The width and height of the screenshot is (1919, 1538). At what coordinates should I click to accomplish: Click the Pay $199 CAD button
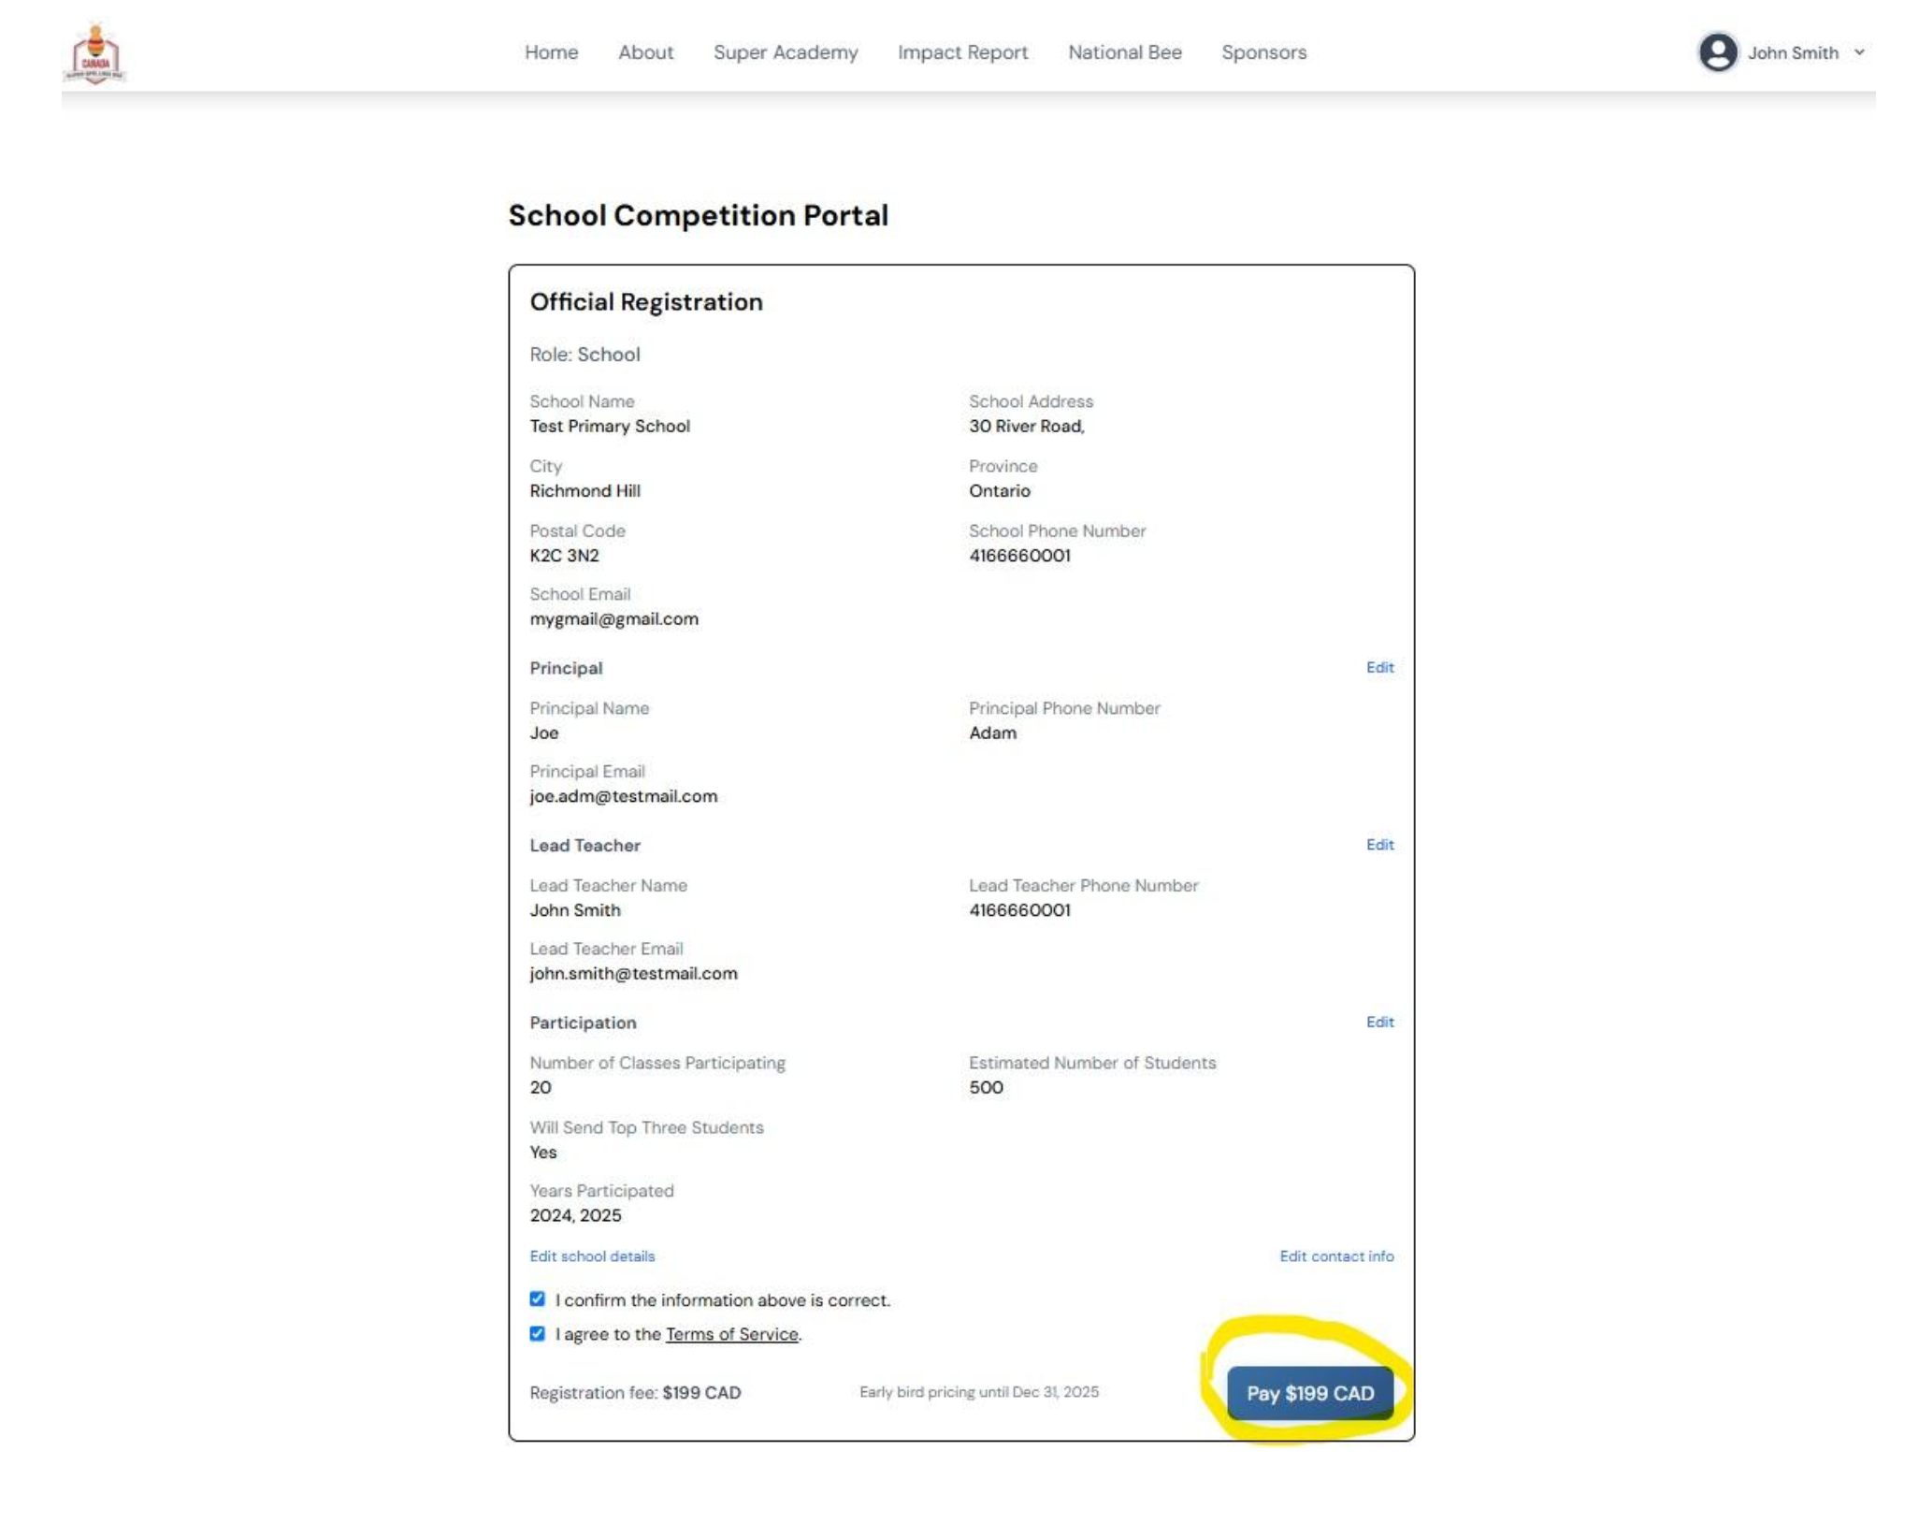click(1309, 1393)
